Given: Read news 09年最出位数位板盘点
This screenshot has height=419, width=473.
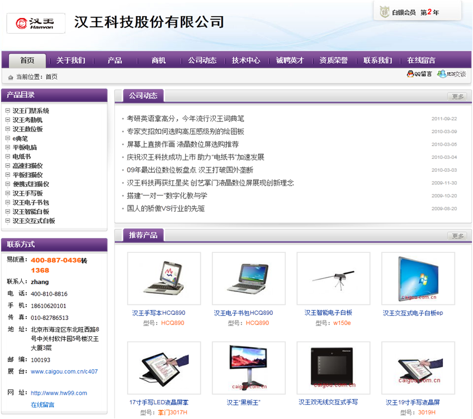Looking at the screenshot, I should click(190, 170).
